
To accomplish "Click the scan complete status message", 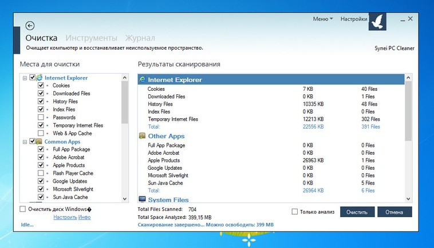I will [206, 225].
